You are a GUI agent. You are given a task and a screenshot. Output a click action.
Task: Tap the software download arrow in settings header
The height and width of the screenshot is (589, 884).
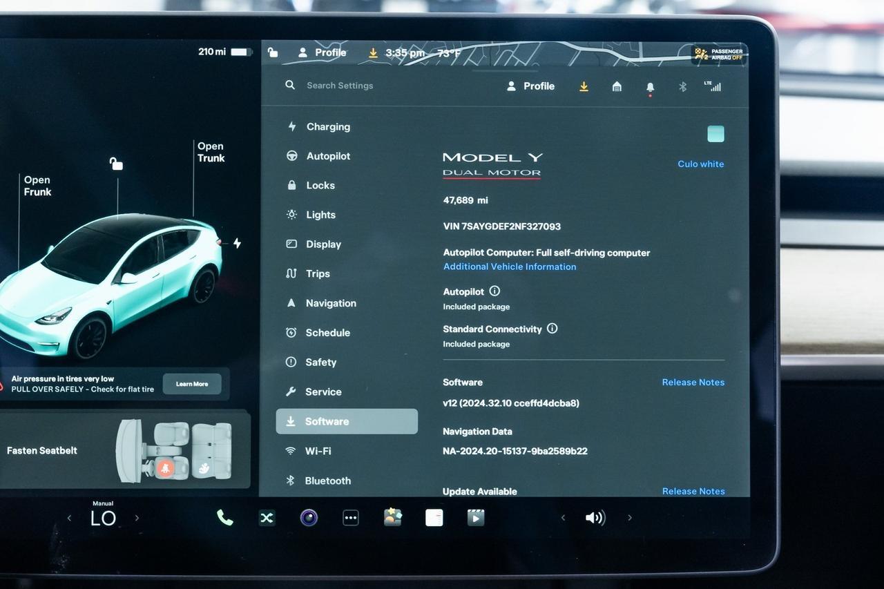coord(584,86)
